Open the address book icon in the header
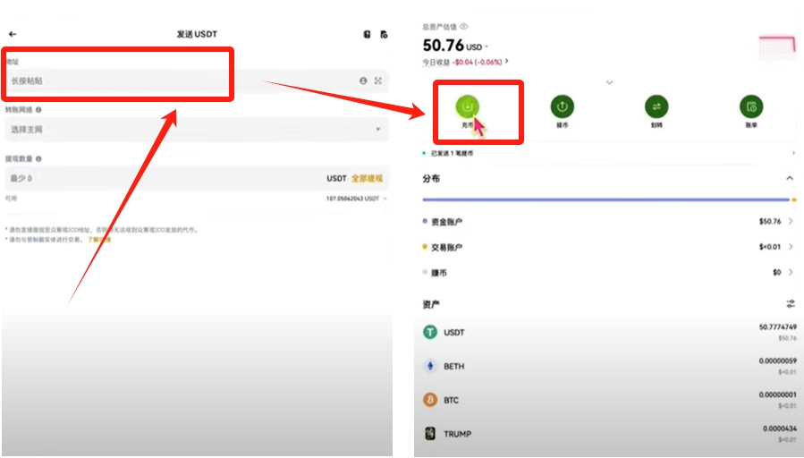 coord(368,34)
